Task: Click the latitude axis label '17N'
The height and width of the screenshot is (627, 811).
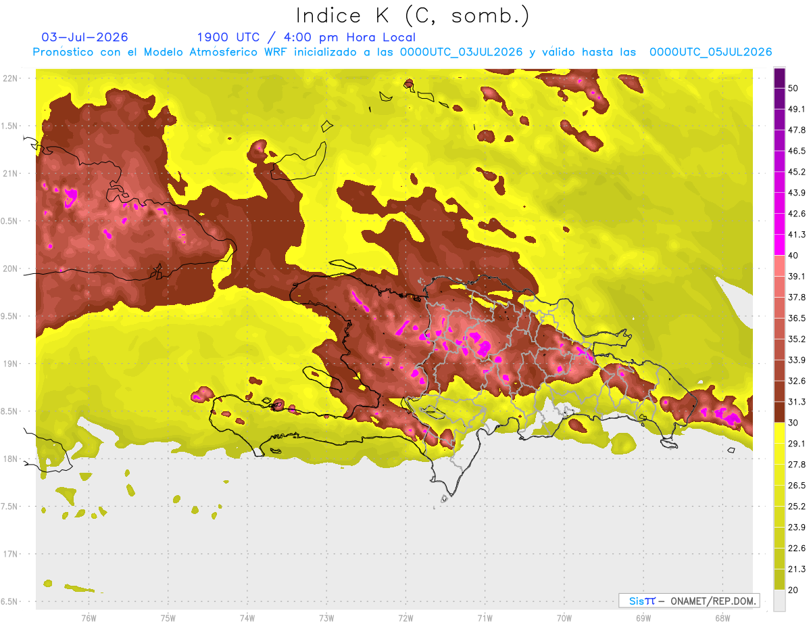Action: [x=10, y=554]
